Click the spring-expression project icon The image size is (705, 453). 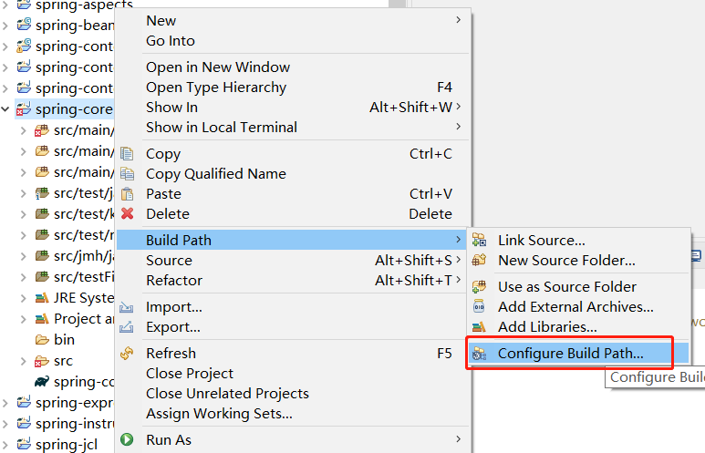[x=24, y=402]
